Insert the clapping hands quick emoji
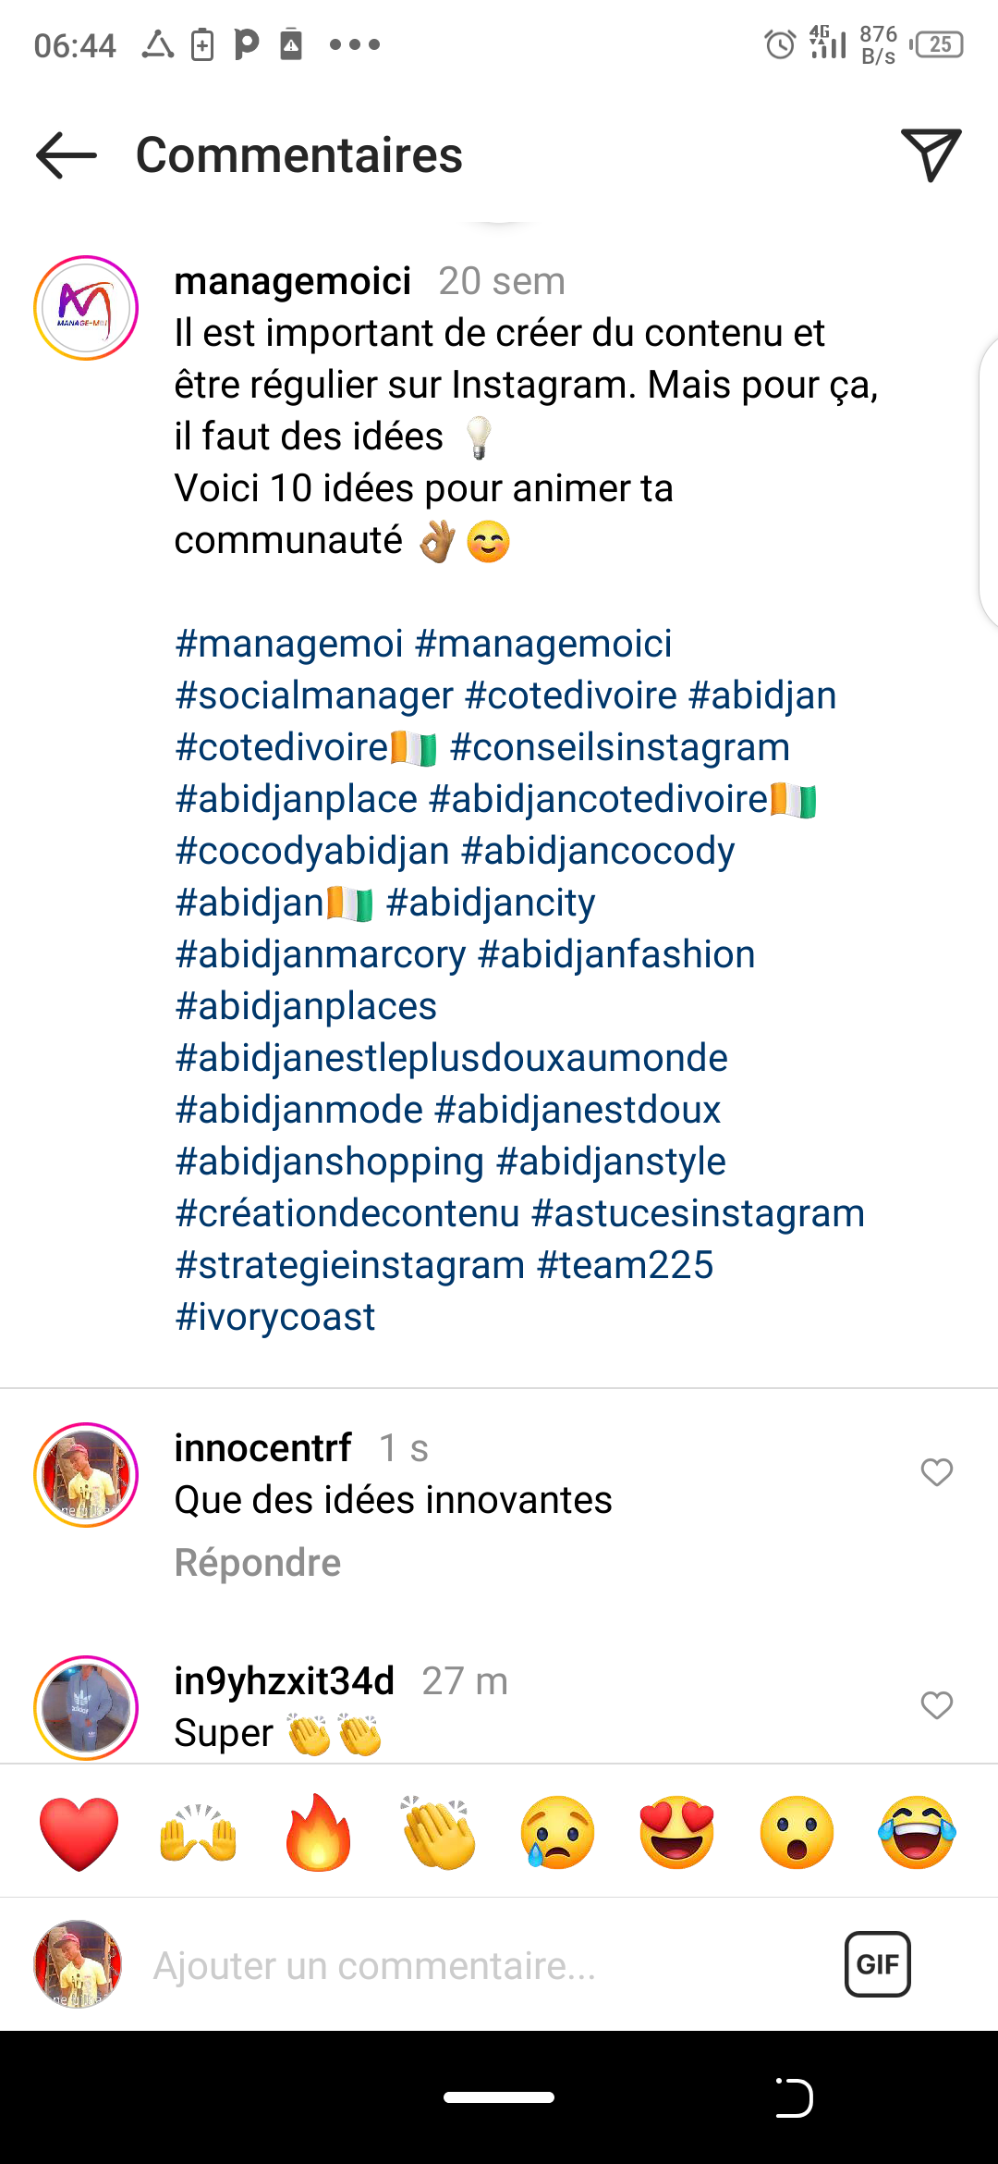Image resolution: width=998 pixels, height=2164 pixels. click(438, 1833)
